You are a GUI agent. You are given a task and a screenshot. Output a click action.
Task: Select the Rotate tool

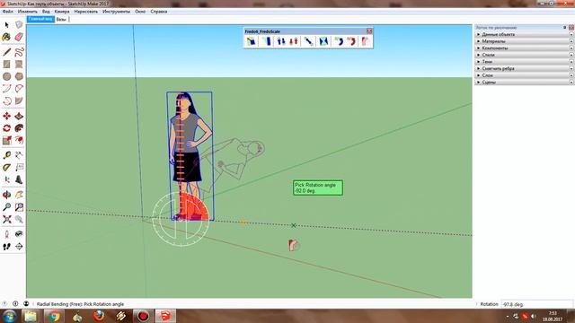pos(6,128)
